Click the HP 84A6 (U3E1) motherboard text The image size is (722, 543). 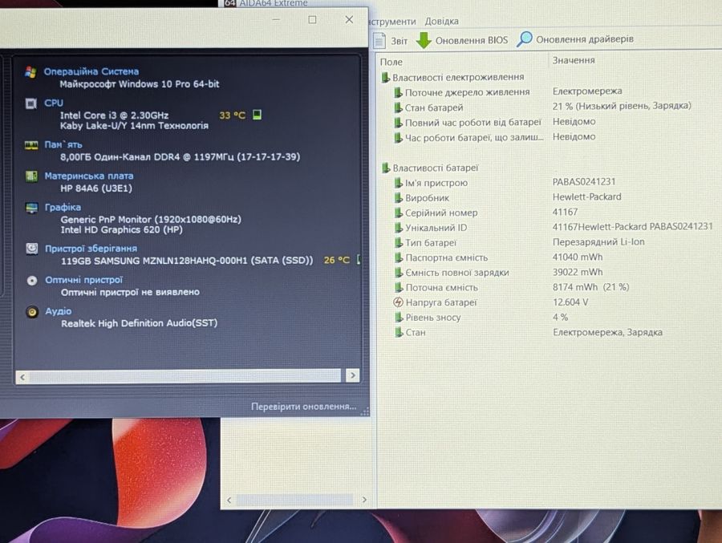coord(96,188)
